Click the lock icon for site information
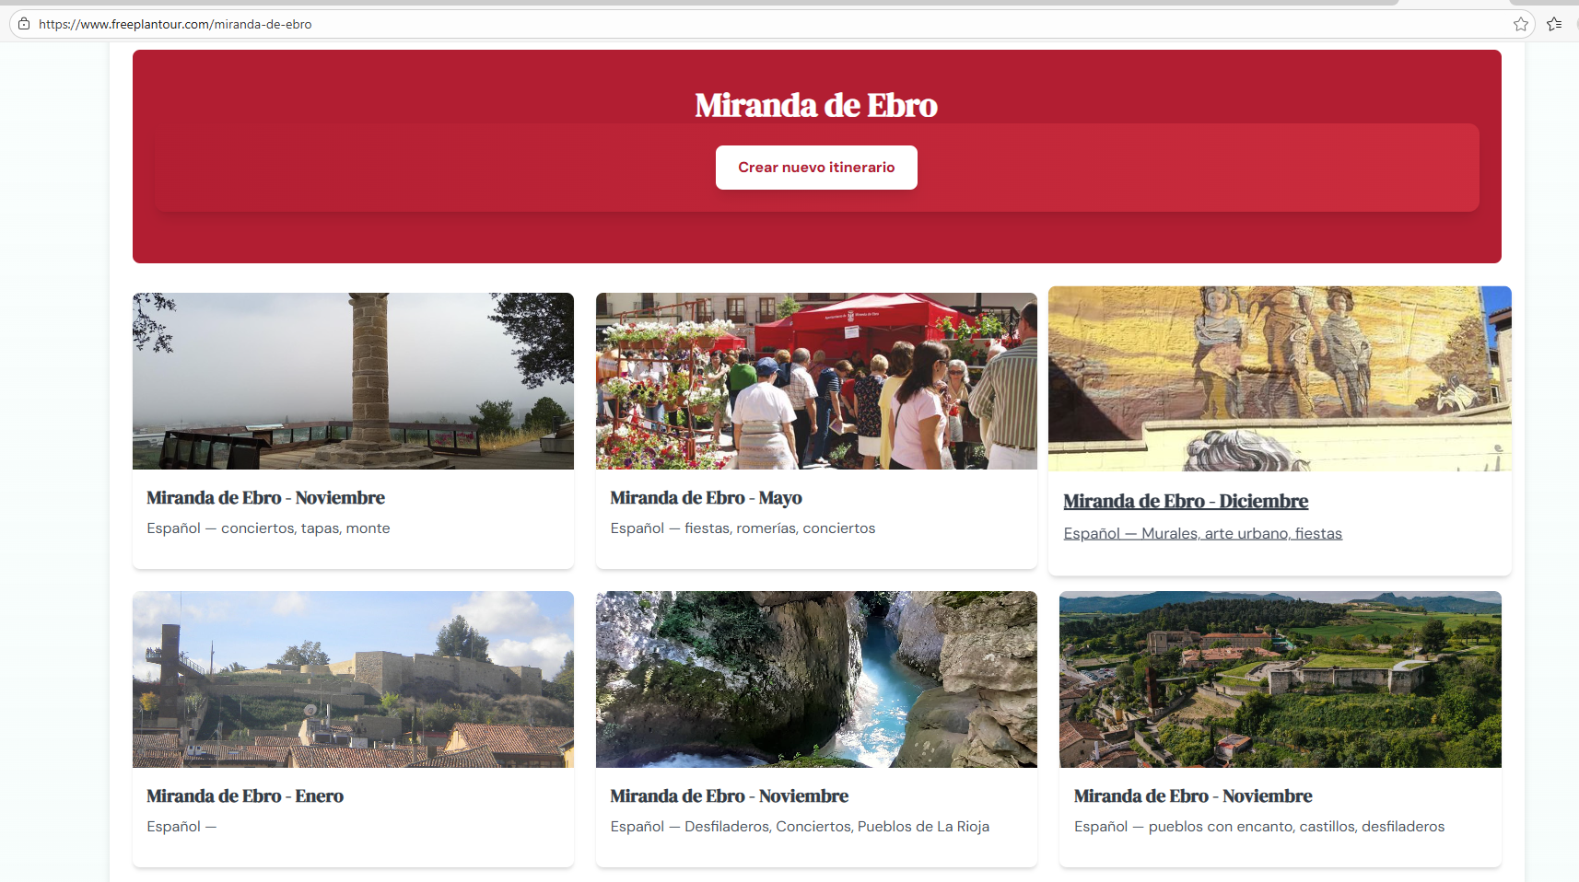 [x=24, y=24]
